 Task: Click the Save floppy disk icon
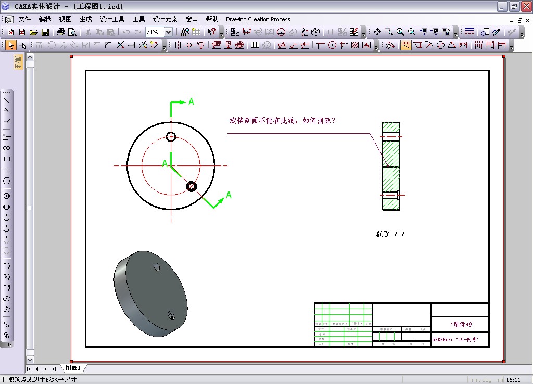(x=45, y=32)
